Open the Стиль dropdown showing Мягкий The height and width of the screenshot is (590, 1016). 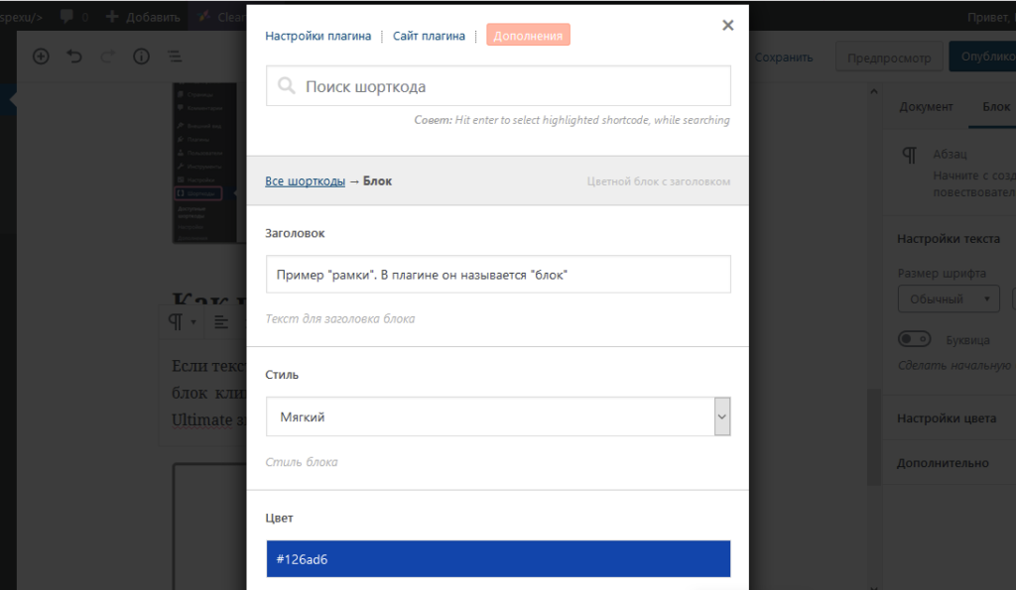point(498,416)
